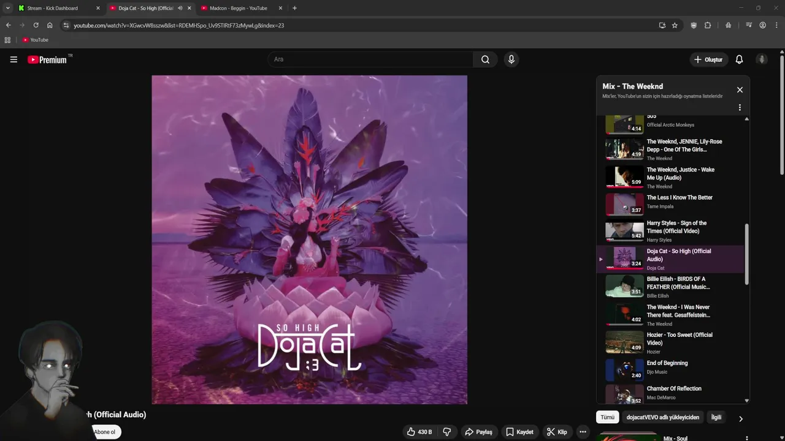Open the apps grid in bookmarks bar
The image size is (785, 441).
tap(7, 40)
